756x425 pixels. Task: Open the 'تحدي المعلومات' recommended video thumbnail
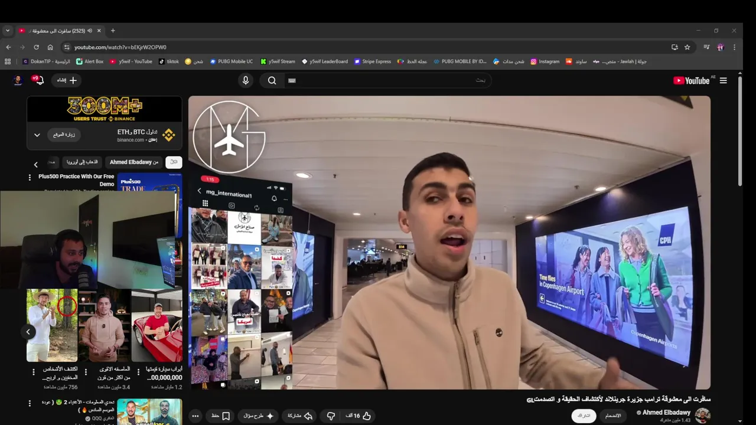pyautogui.click(x=149, y=412)
